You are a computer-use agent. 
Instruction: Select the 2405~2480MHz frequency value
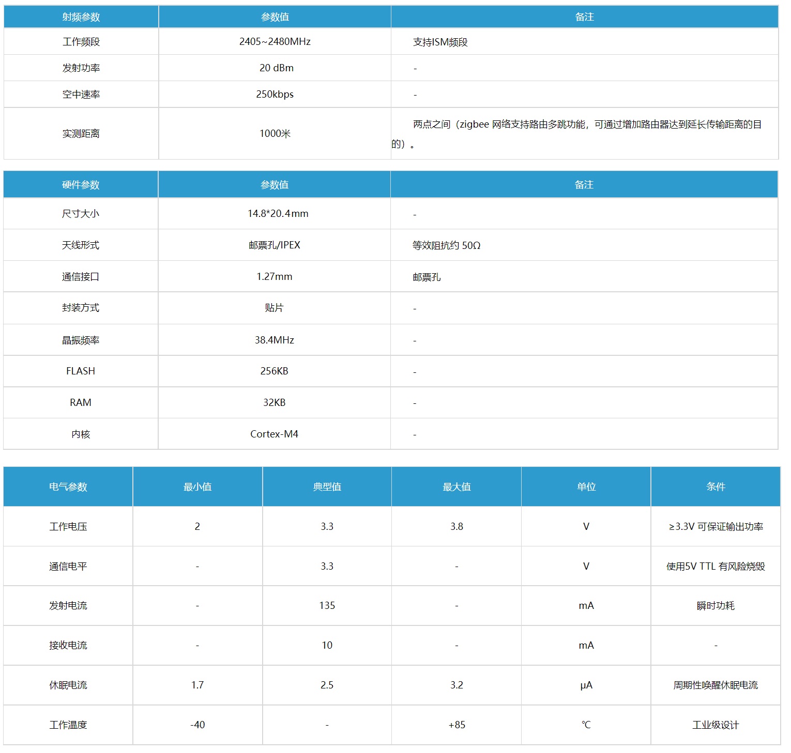click(275, 41)
